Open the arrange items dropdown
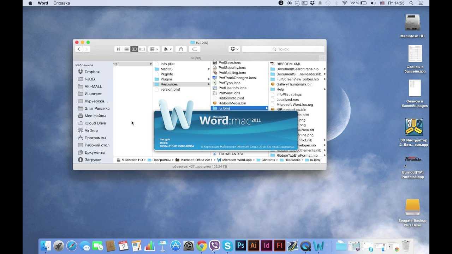 (154, 49)
